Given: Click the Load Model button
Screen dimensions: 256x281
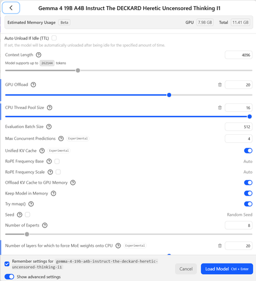Looking at the screenshot, I should click(x=227, y=269).
